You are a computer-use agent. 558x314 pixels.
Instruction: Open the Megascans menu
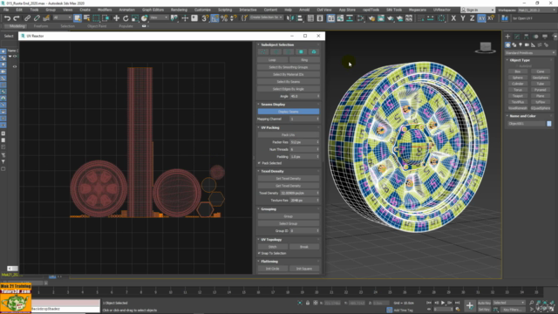click(417, 10)
